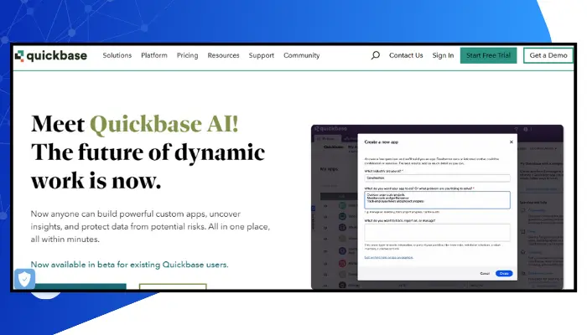
Task: Open the Contact Us link
Action: 406,55
